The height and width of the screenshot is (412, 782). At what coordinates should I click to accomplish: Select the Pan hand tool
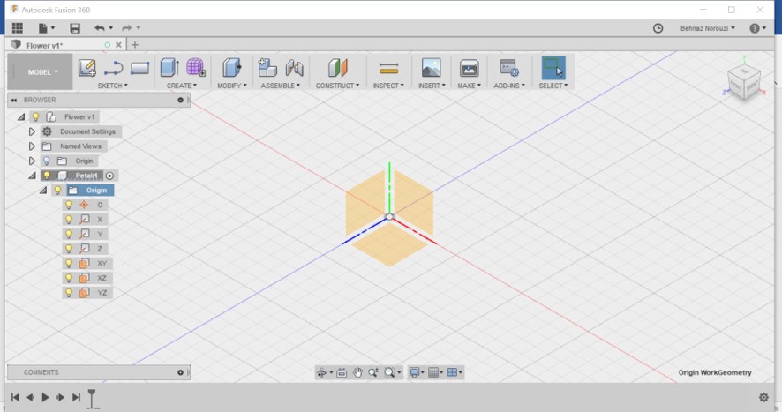tap(357, 372)
